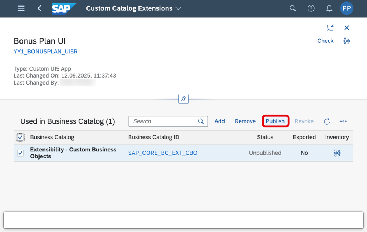Click the Business Catalog ID column header

[153, 137]
